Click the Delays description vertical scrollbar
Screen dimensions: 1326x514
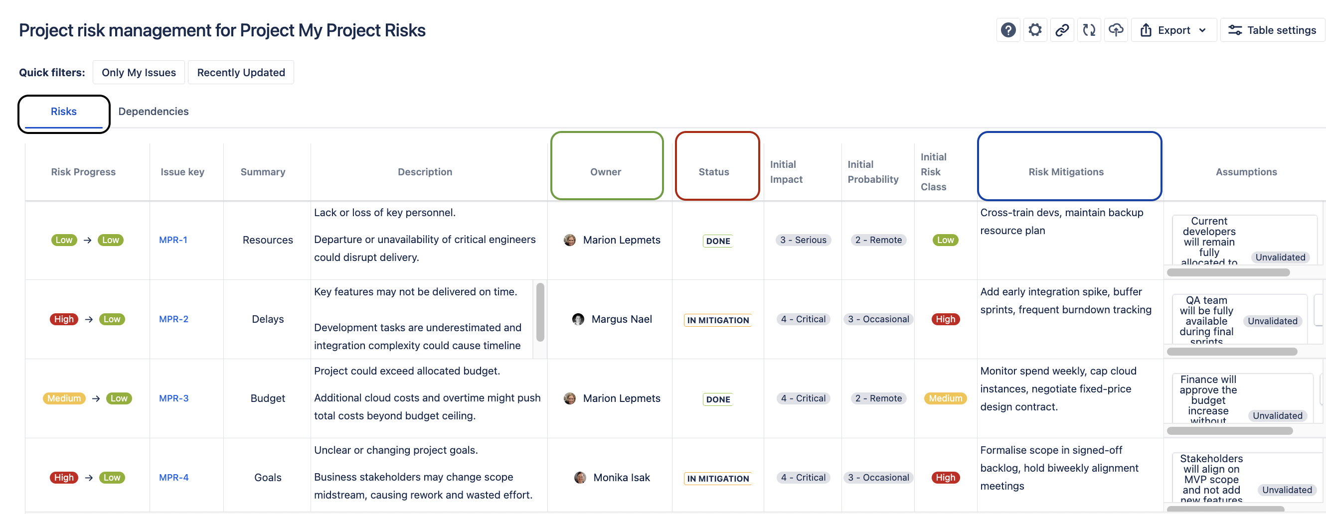pyautogui.click(x=540, y=313)
